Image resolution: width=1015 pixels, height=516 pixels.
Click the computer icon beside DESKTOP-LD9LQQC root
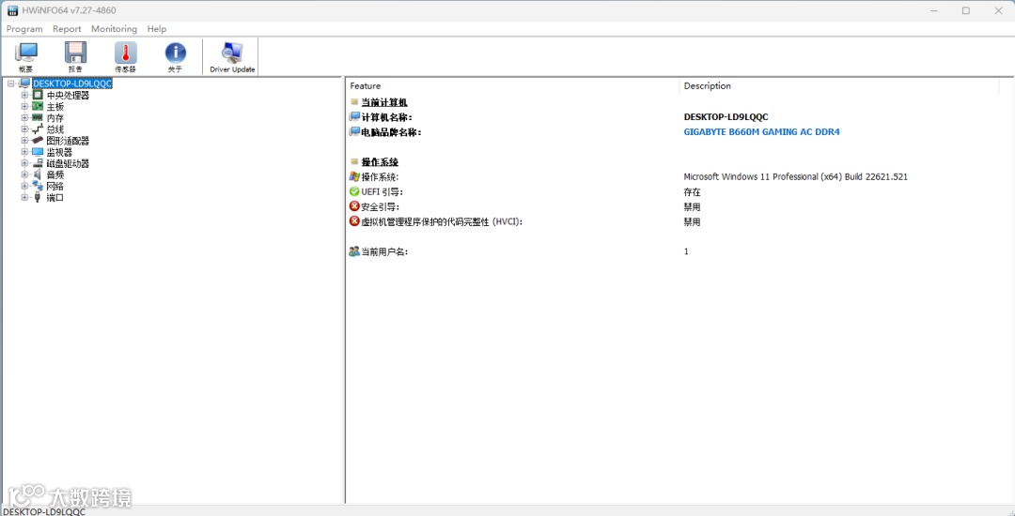(x=25, y=83)
